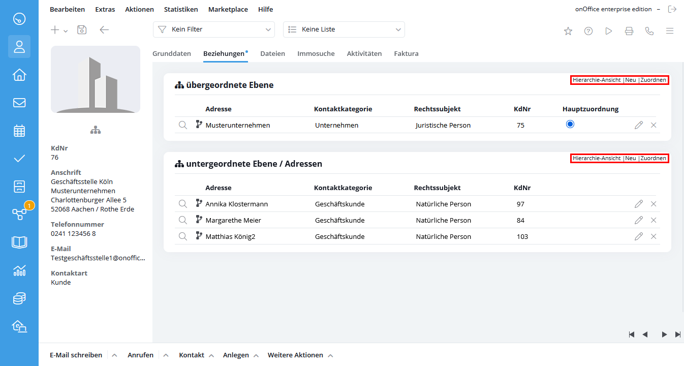Screen dimensions: 684x366
Task: Click the favorites star icon
Action: (x=568, y=31)
